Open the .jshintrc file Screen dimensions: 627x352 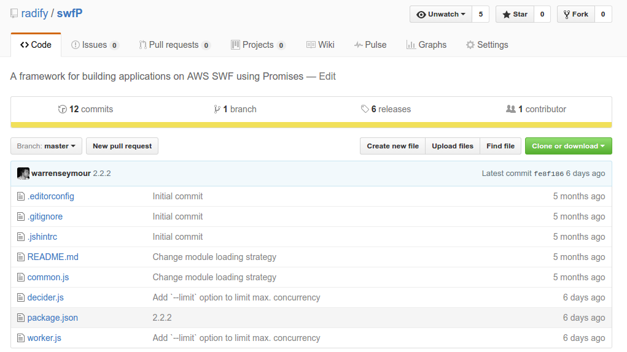(42, 237)
